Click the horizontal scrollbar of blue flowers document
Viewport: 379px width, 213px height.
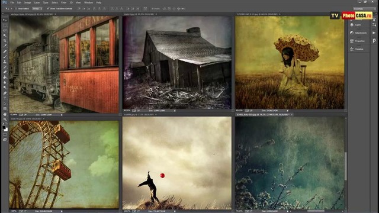pos(316,211)
